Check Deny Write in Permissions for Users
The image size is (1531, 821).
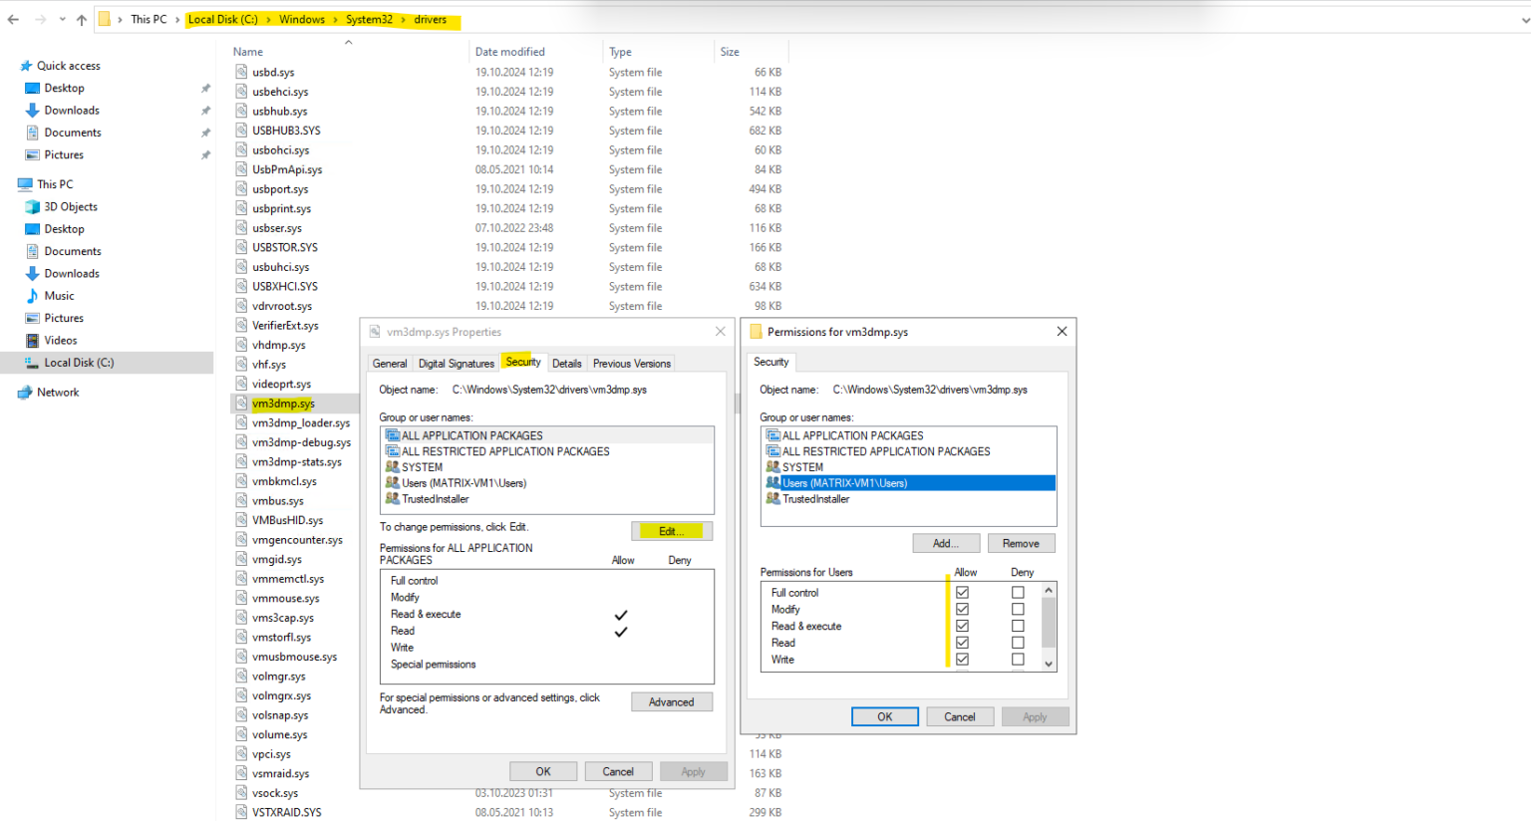1017,659
